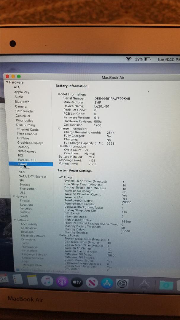Launch Apple TV app from Dock

77,282
